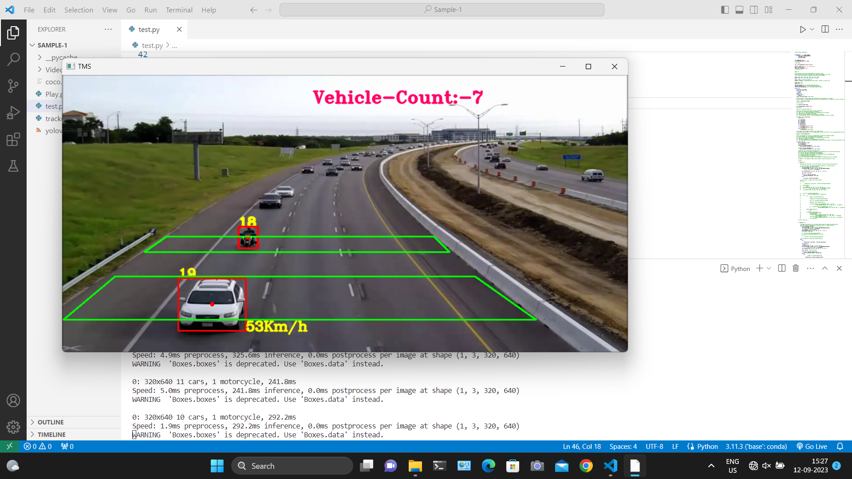
Task: Select the Run and Debug icon
Action: pos(13,112)
